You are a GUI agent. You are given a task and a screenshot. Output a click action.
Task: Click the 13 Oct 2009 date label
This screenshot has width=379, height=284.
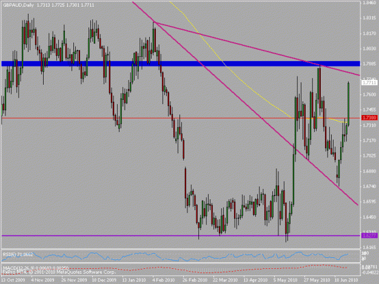13,280
